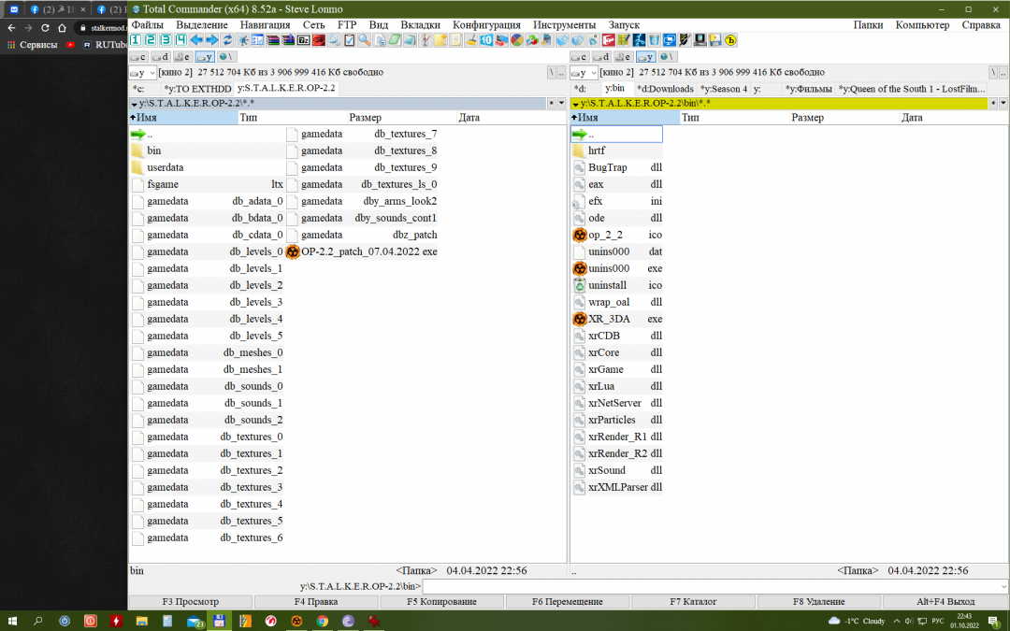Viewport: 1010px width, 631px height.
Task: Open left panel path favorites arrow
Action: 134,104
